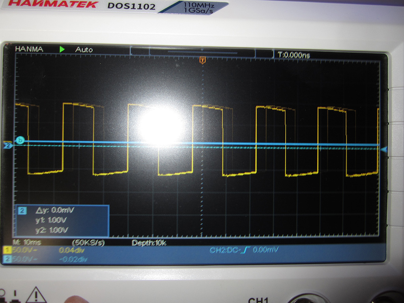Image resolution: width=404 pixels, height=303 pixels.
Task: Click the channel 2 badge in cursor readout
Action: pos(22,211)
